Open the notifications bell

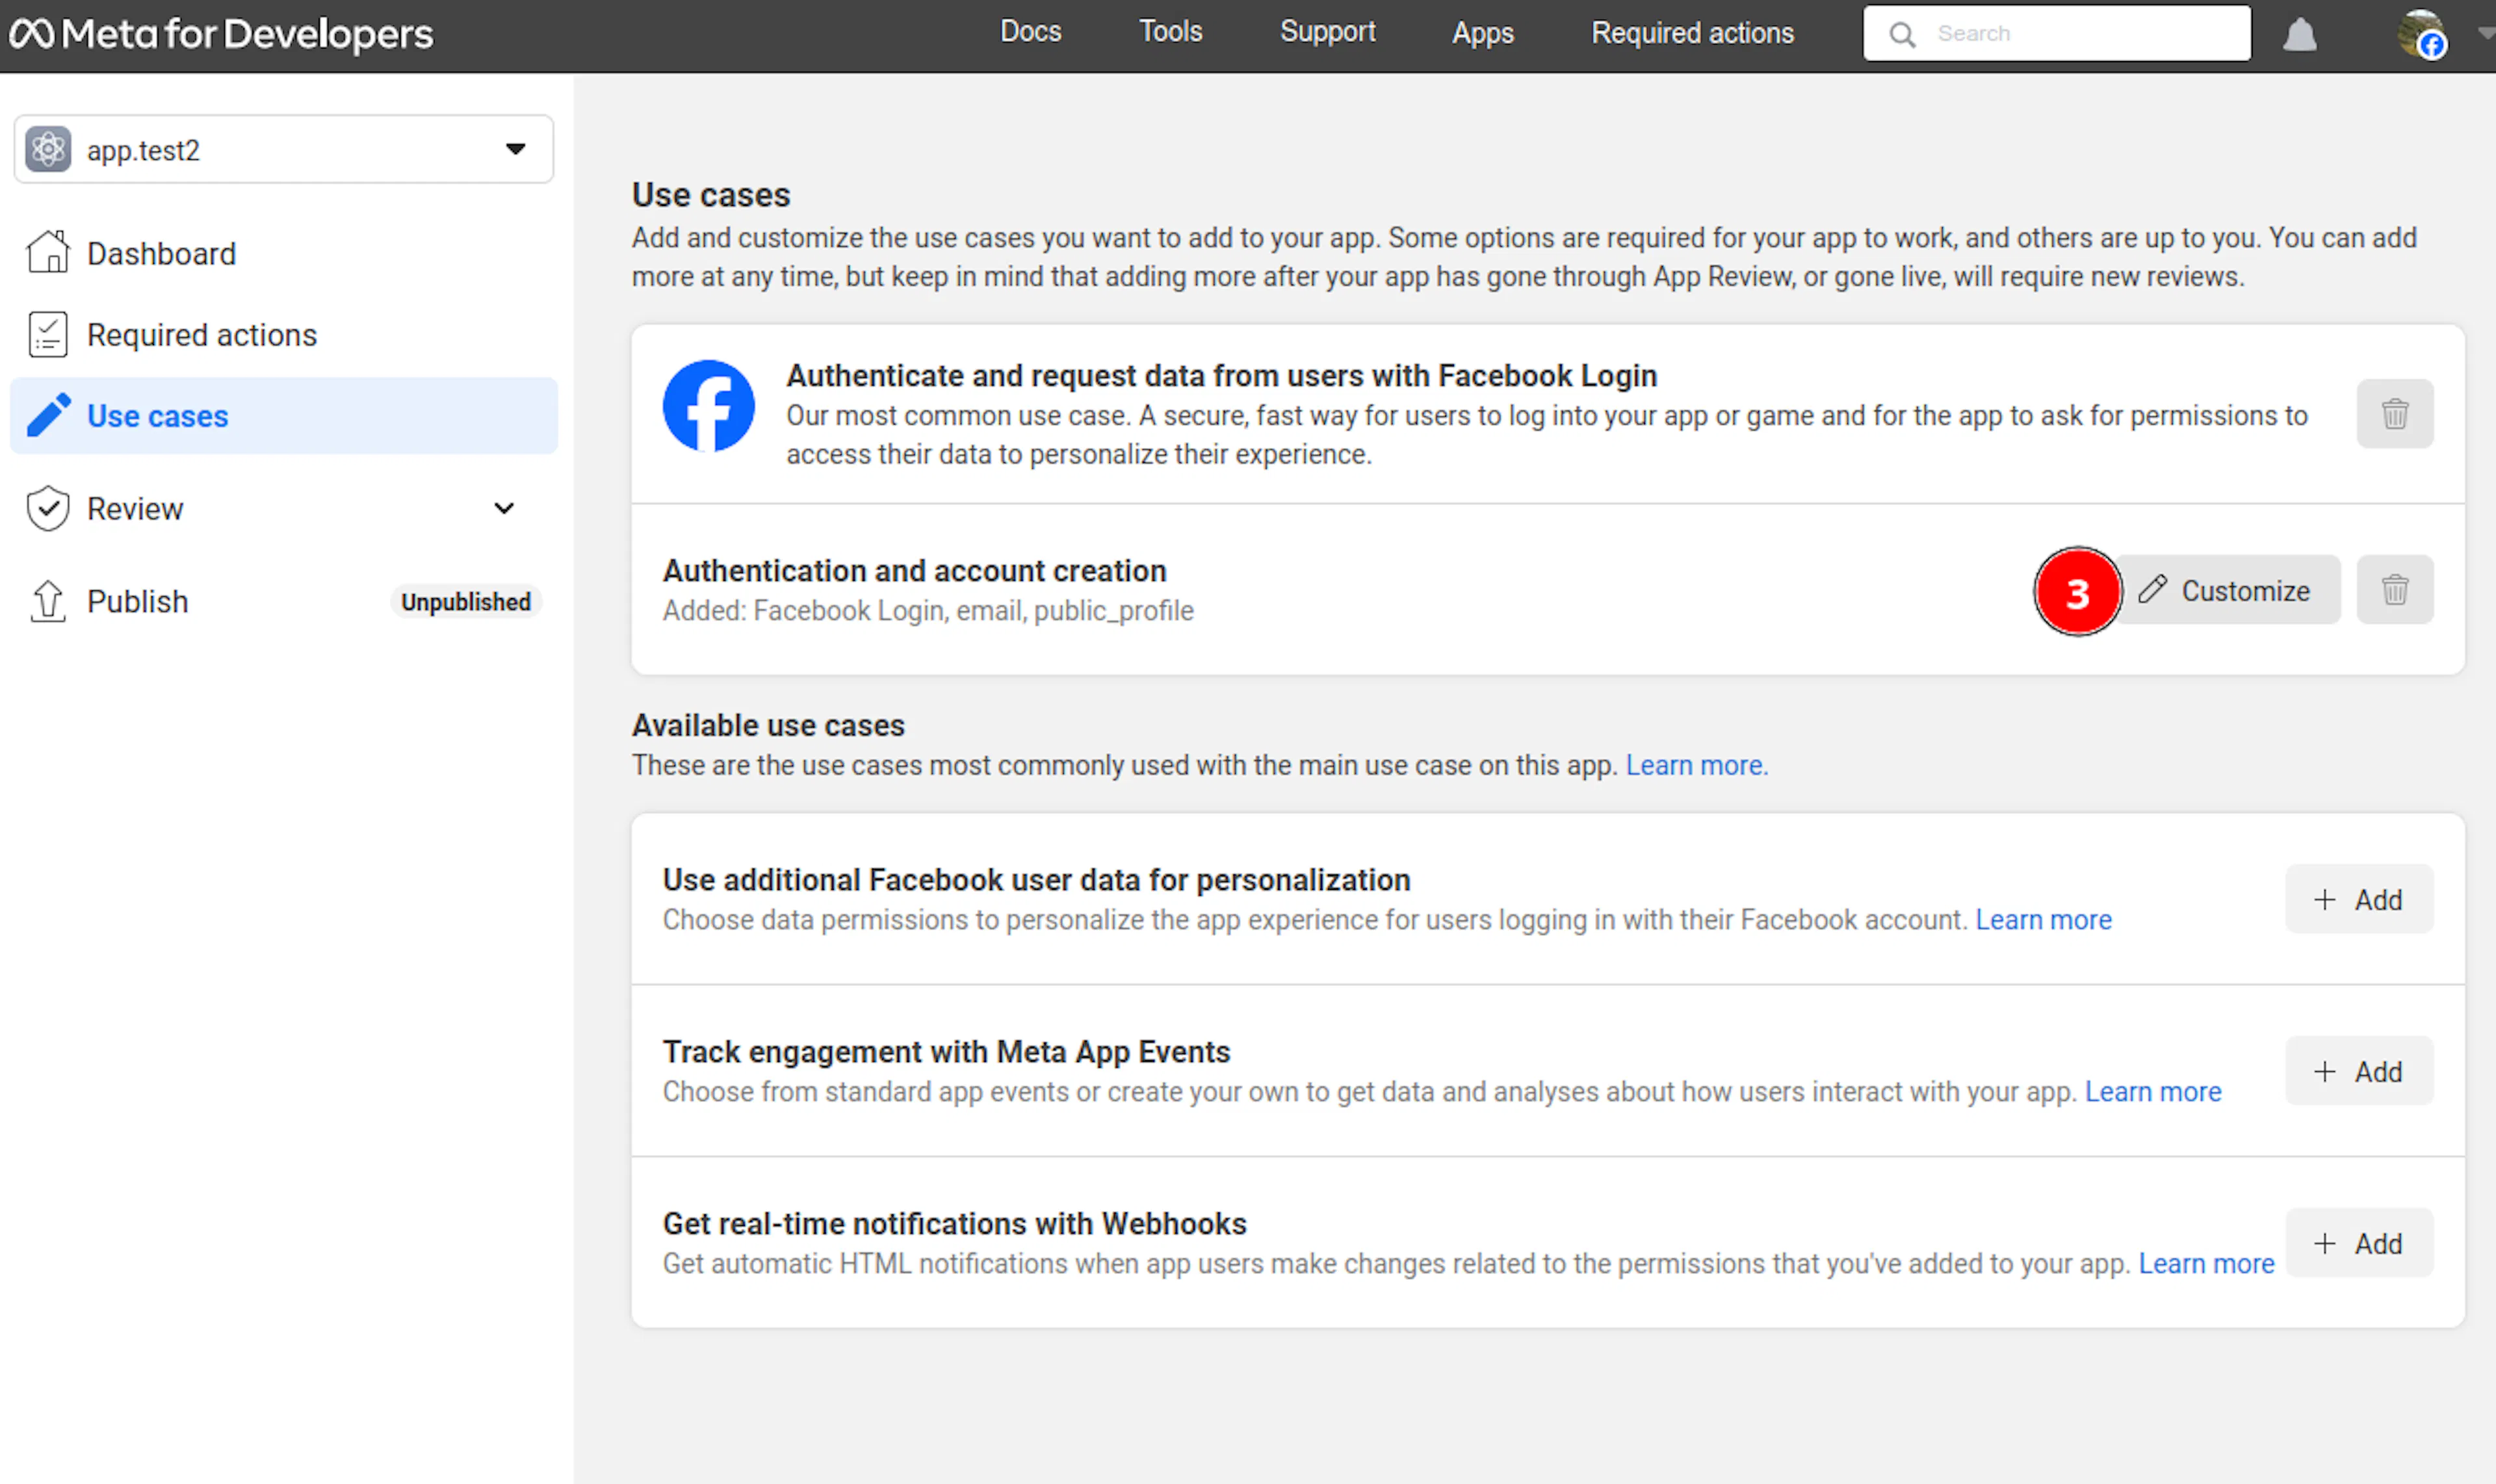pyautogui.click(x=2299, y=34)
